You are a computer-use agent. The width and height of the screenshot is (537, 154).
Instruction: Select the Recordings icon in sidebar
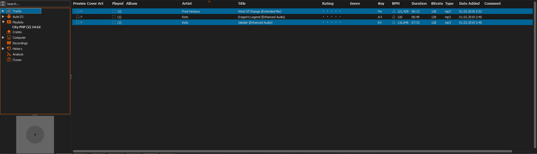pos(9,43)
